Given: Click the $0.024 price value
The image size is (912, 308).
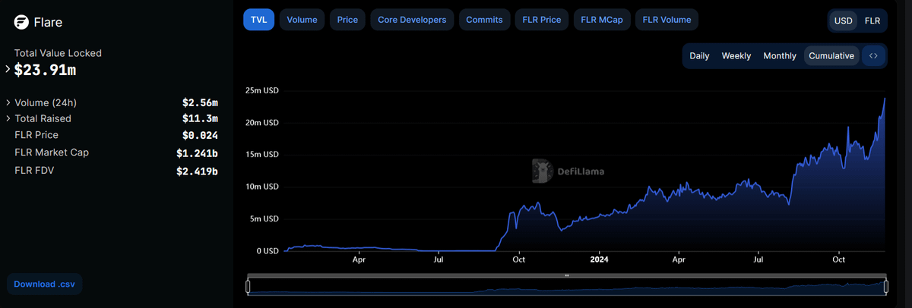Looking at the screenshot, I should click(200, 136).
